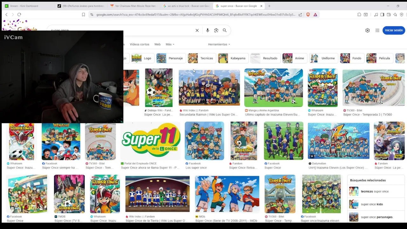Viewport: 407px width, 229px height.
Task: Start voice search with microphone
Action: pos(208,31)
